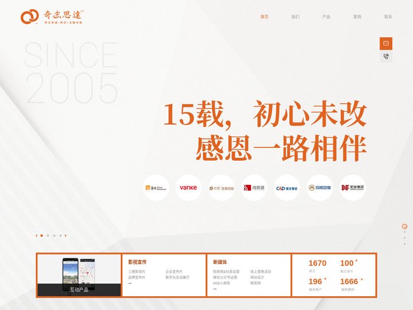413x310 pixels.
Task: Open the 我们 nav item
Action: (x=295, y=17)
